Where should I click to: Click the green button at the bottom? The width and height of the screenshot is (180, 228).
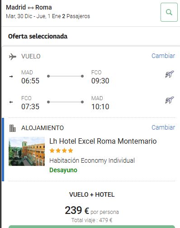(x=92, y=227)
